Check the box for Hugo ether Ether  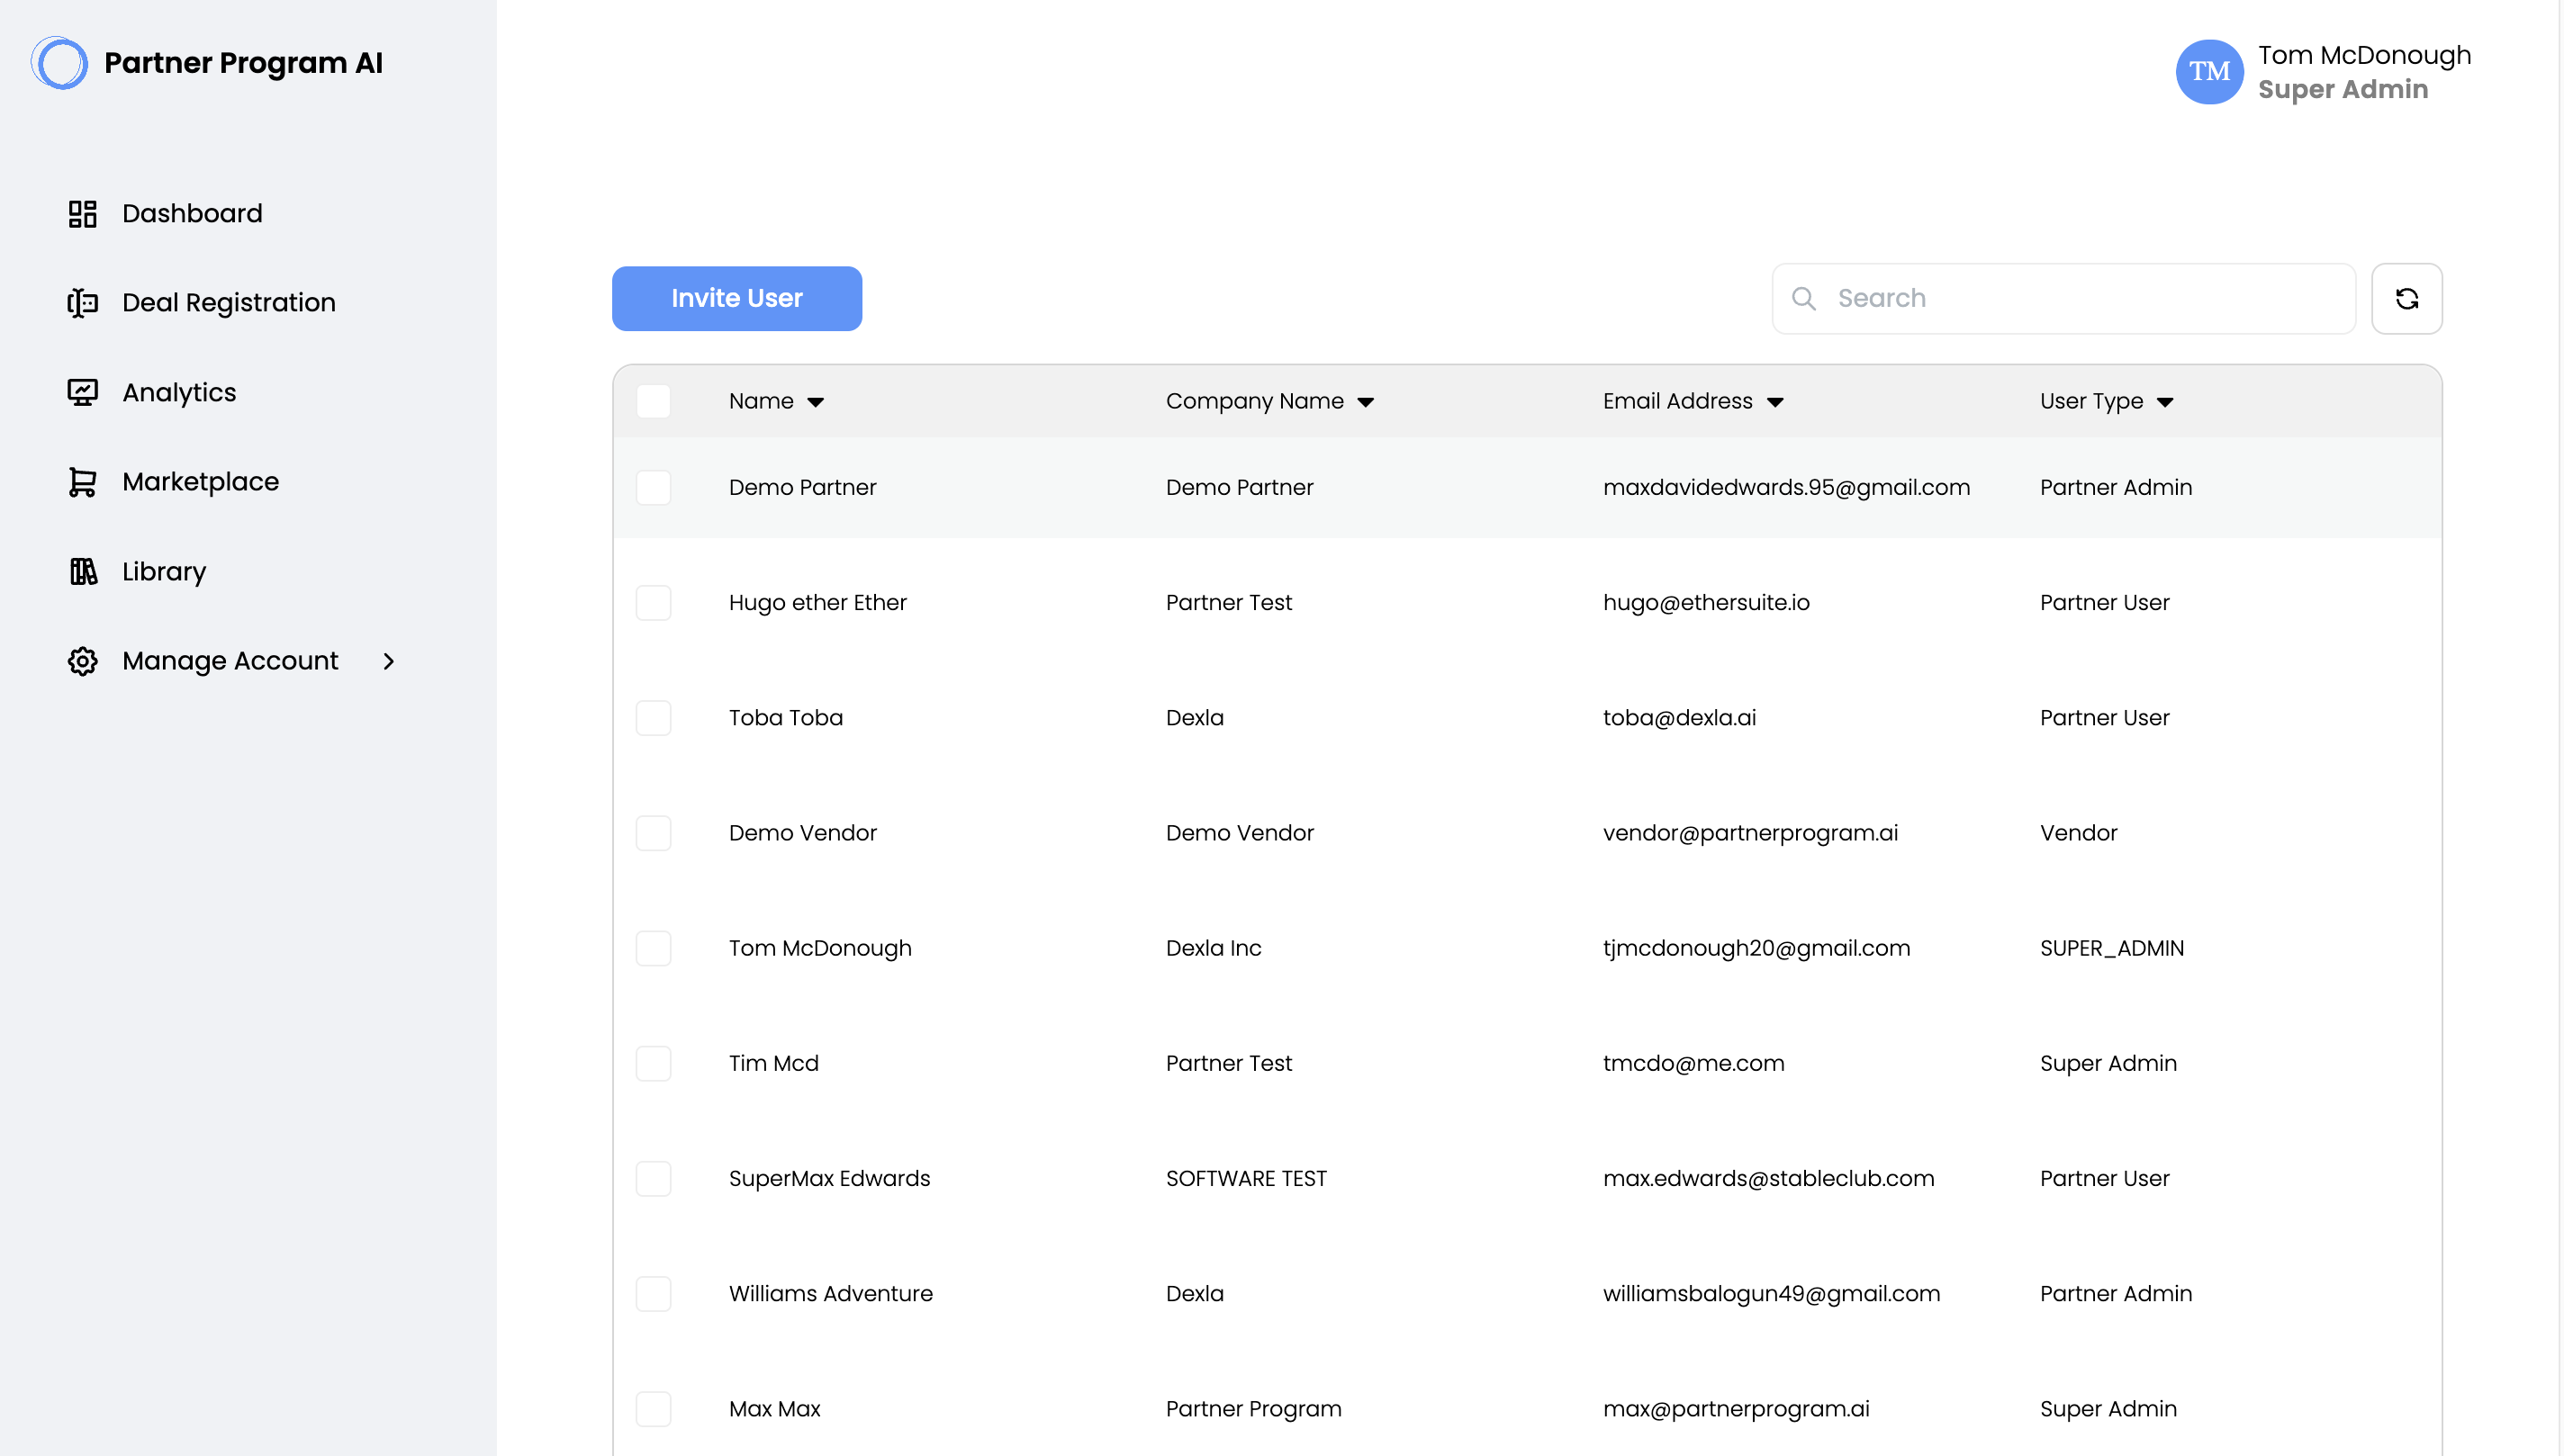654,602
